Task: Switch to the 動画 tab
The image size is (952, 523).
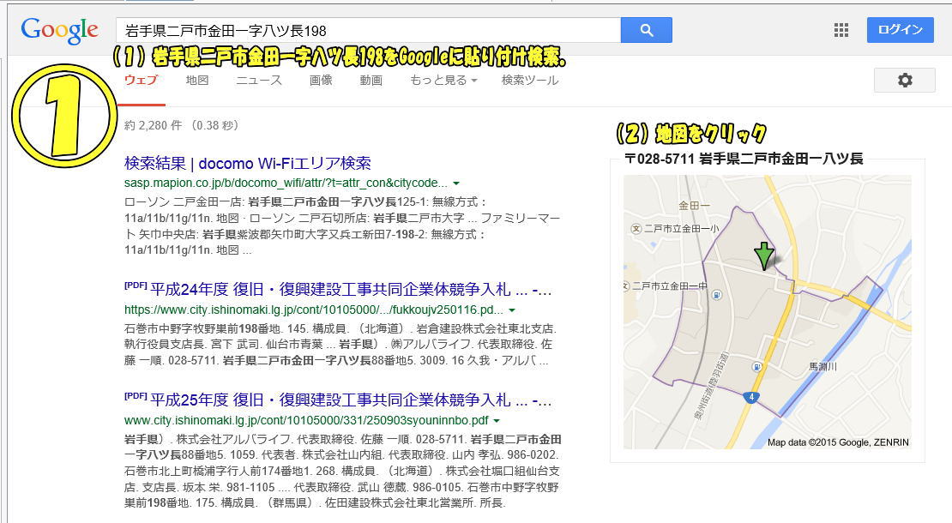Action: point(371,80)
